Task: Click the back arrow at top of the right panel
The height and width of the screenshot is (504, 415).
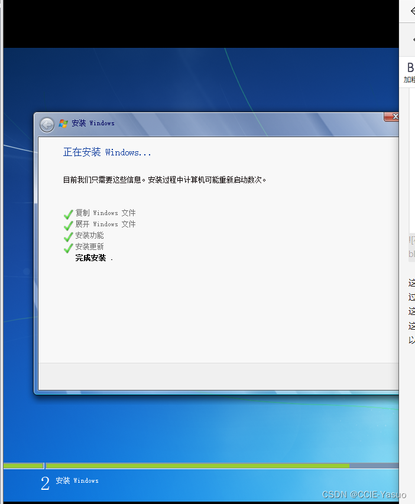Action: [x=413, y=11]
